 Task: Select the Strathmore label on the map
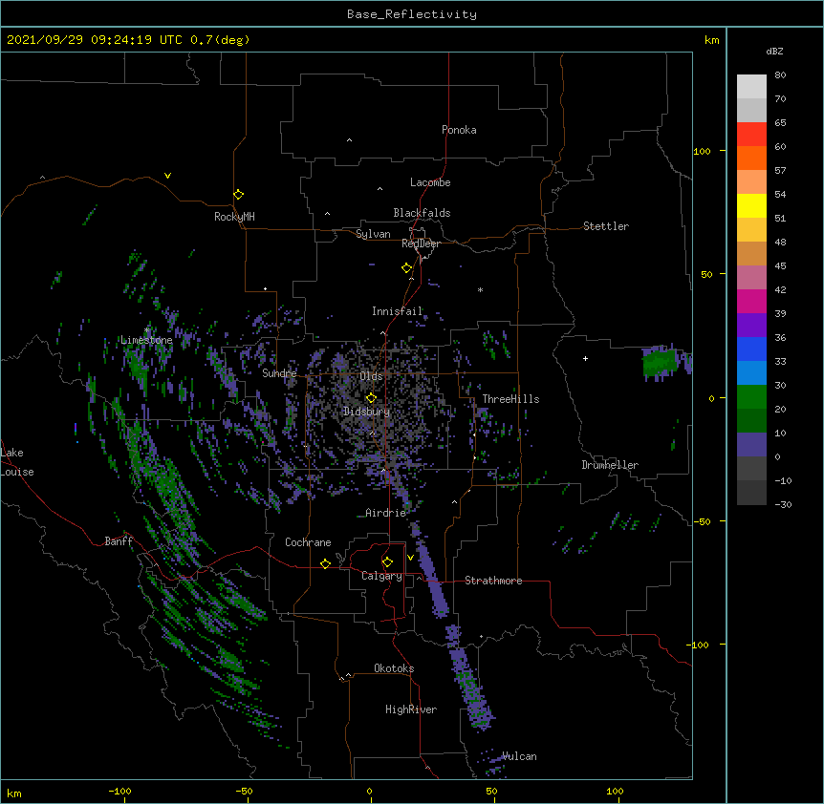[493, 581]
